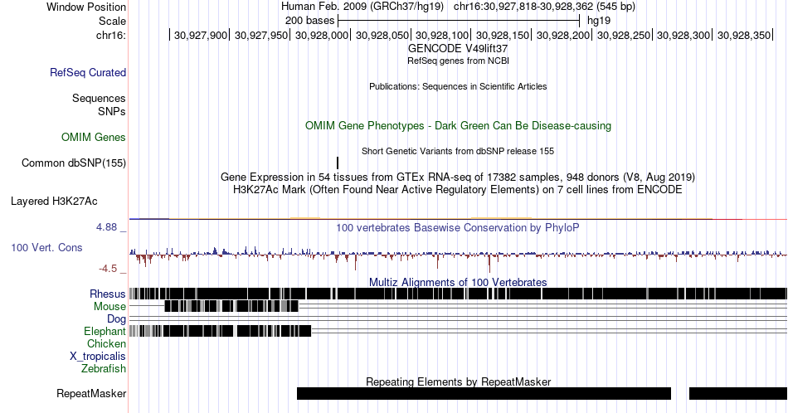This screenshot has width=788, height=413.
Task: Click the Rhesus alignment label
Action: point(108,294)
